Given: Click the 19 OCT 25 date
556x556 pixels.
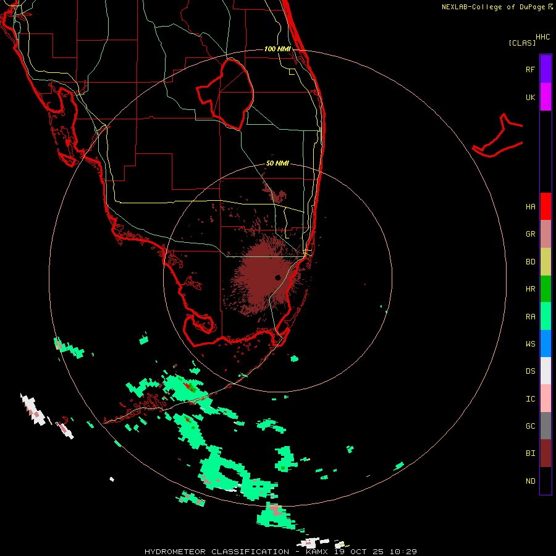Looking at the screenshot, I should (x=360, y=552).
